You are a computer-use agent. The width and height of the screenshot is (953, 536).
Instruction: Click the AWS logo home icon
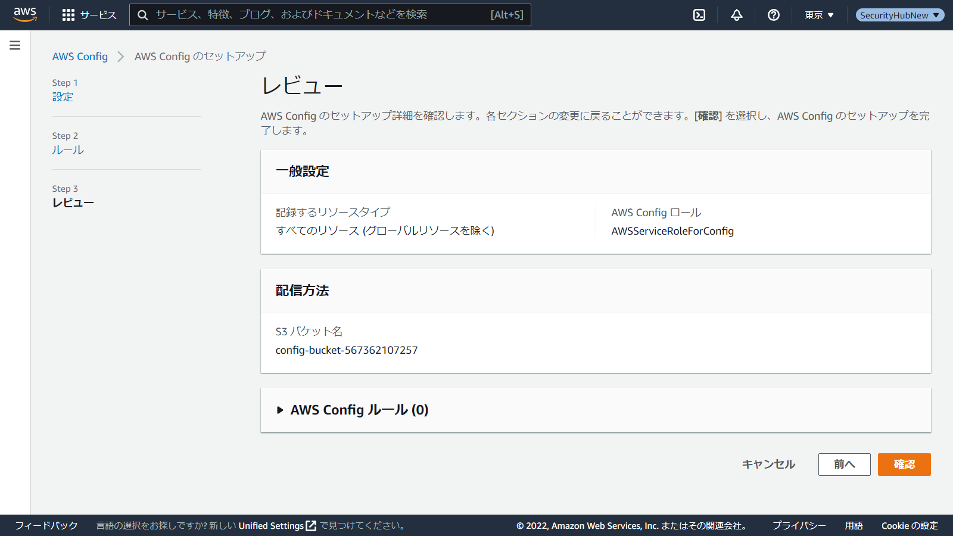coord(25,14)
